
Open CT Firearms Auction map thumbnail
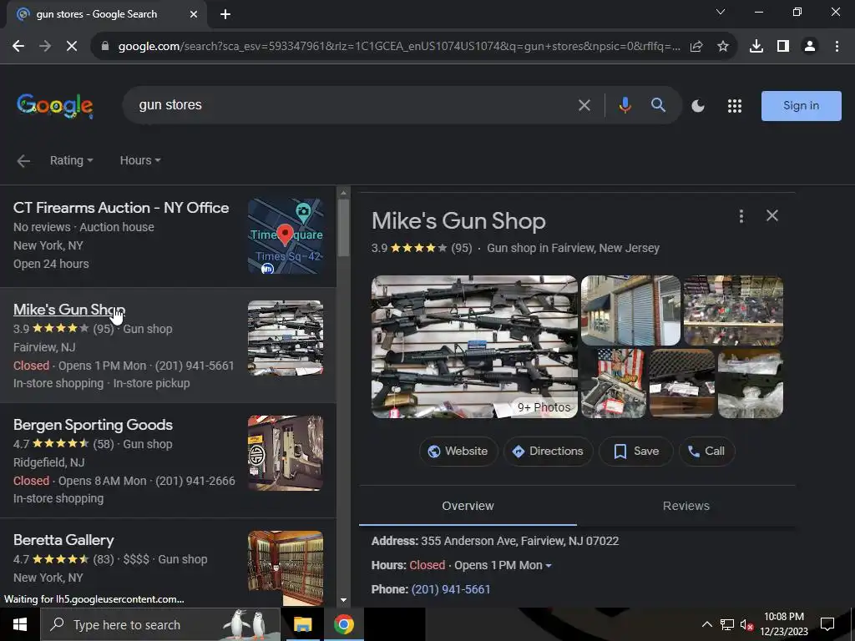click(286, 236)
